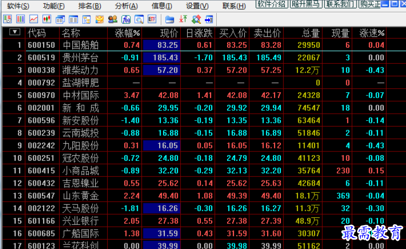406x249 pixels.
Task: Select the 兴业银行 stock name
Action: coord(80,221)
